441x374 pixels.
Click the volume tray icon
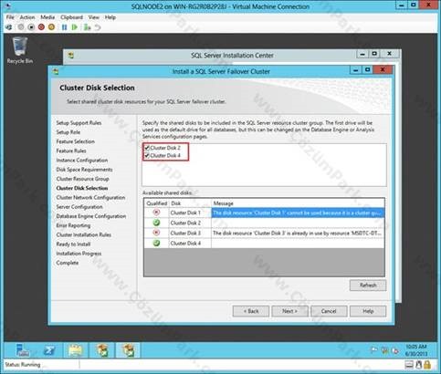395,350
